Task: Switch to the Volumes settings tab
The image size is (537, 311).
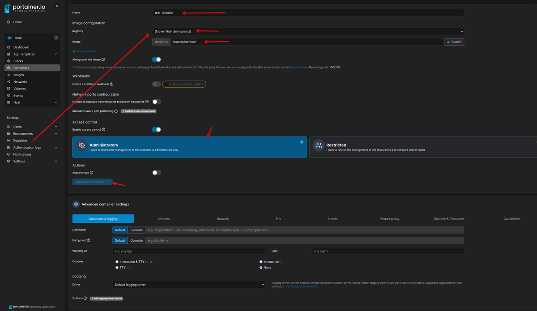Action: click(163, 219)
